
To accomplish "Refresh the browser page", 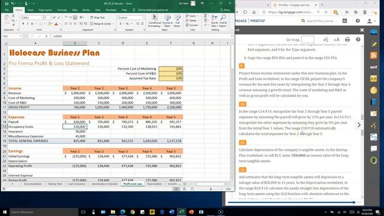I will [x=245, y=12].
